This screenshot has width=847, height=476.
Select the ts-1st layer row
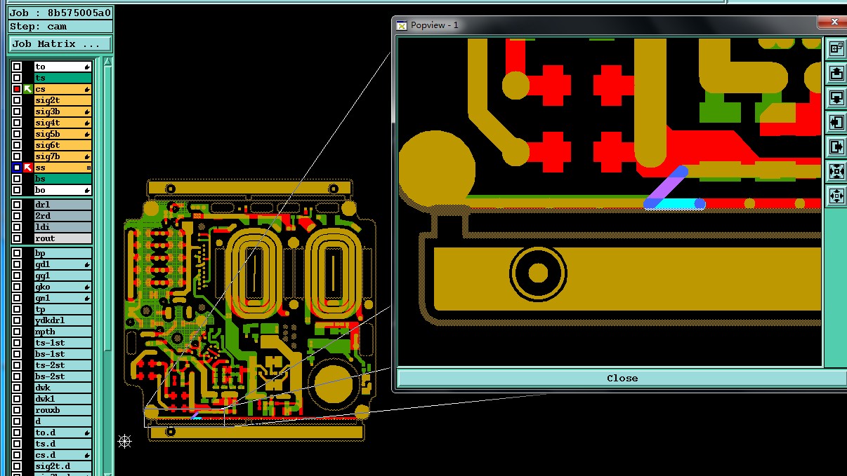(x=63, y=343)
